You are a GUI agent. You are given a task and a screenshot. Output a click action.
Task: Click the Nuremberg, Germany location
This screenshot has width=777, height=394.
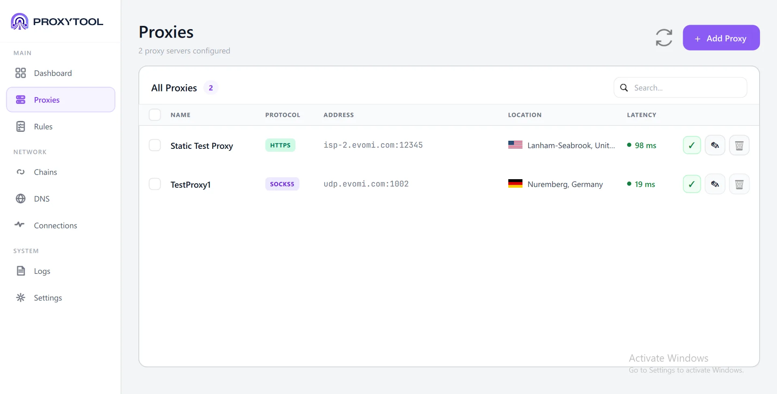click(x=565, y=184)
